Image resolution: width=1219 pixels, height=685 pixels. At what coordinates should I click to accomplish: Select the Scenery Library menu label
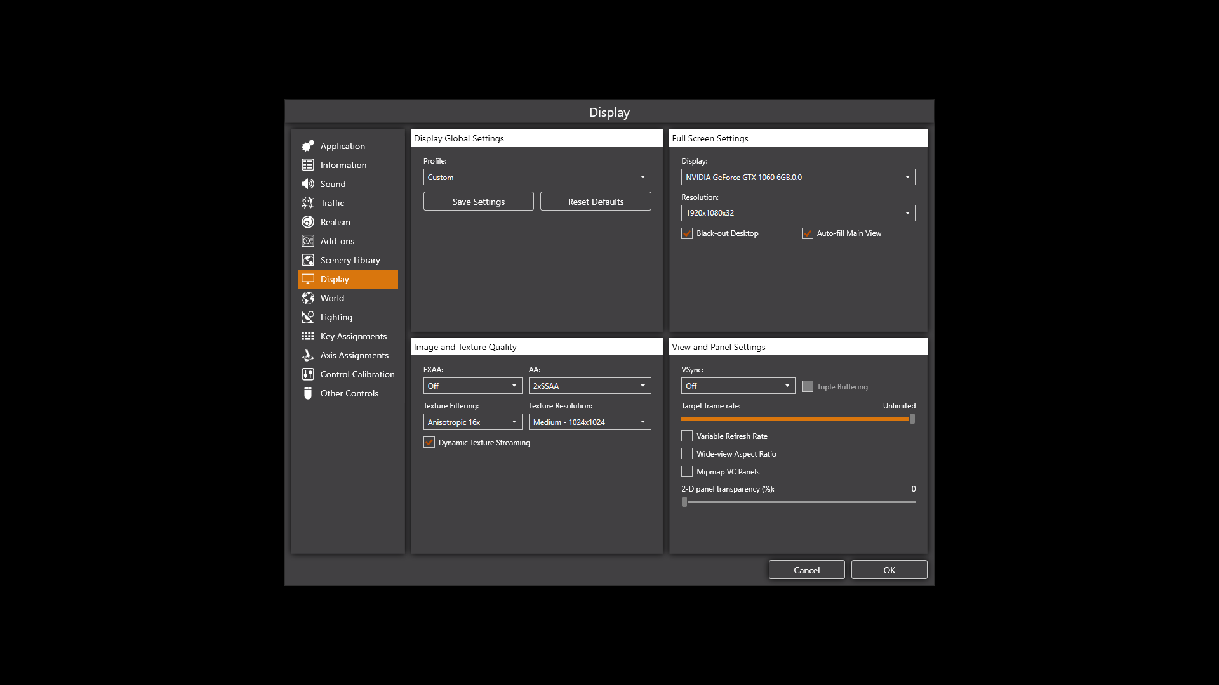(350, 260)
